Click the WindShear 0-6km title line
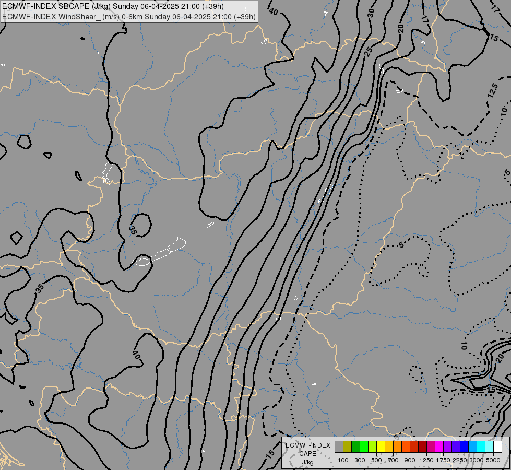The image size is (511, 470). point(129,17)
